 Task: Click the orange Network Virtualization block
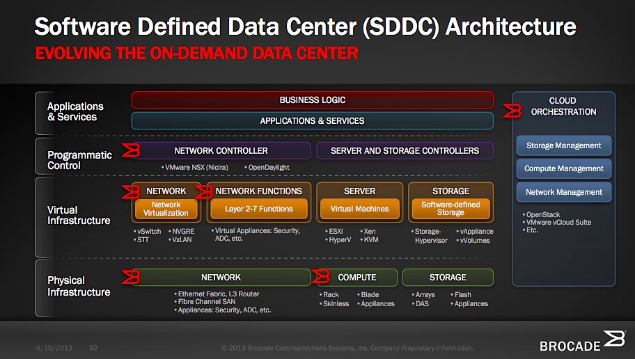166,209
